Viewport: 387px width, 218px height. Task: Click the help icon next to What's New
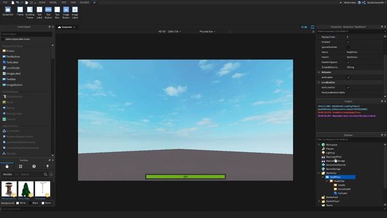(359, 2)
